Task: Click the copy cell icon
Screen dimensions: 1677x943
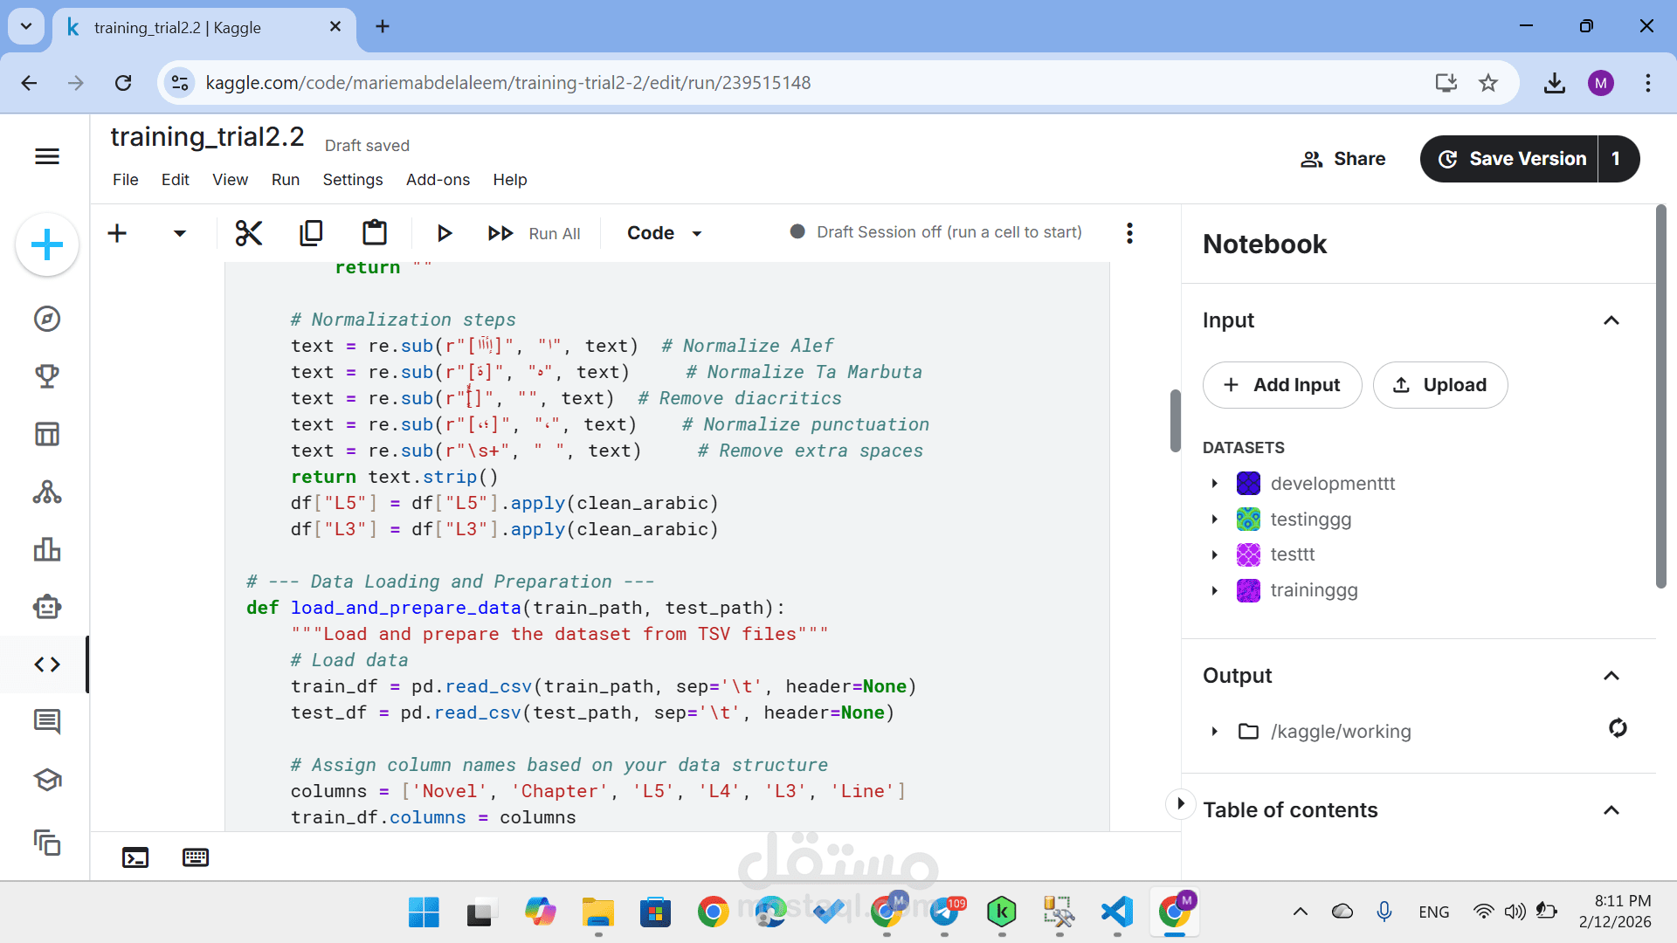Action: (311, 233)
